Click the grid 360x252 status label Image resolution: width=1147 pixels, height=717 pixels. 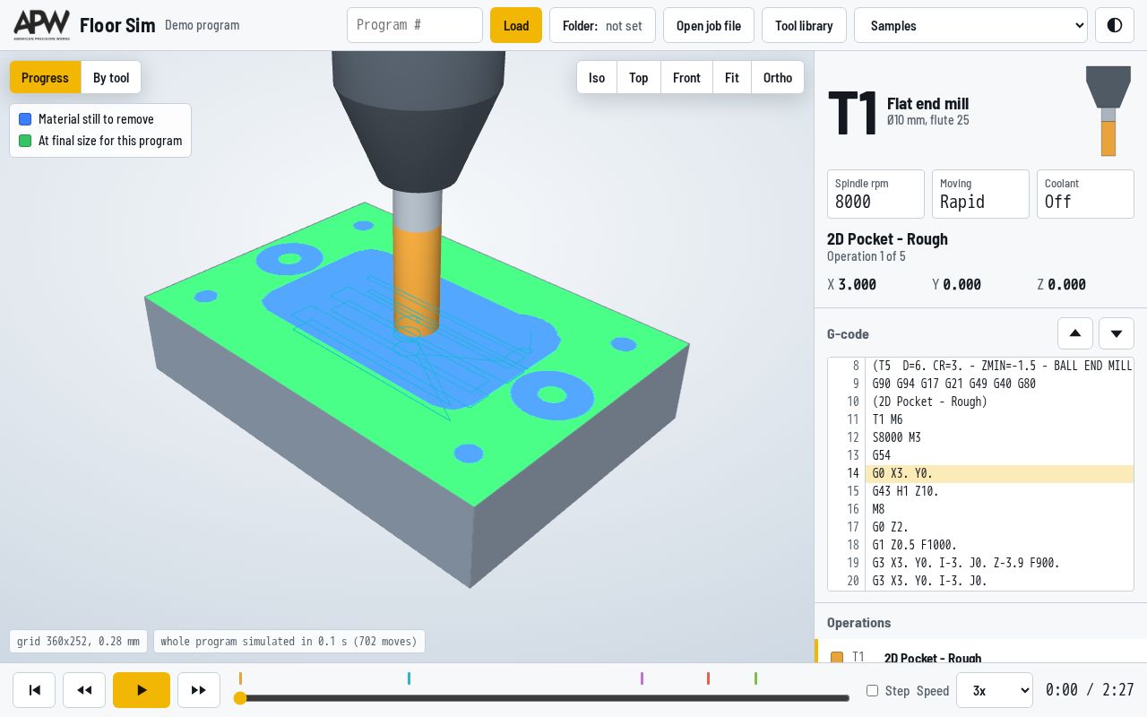coord(78,641)
